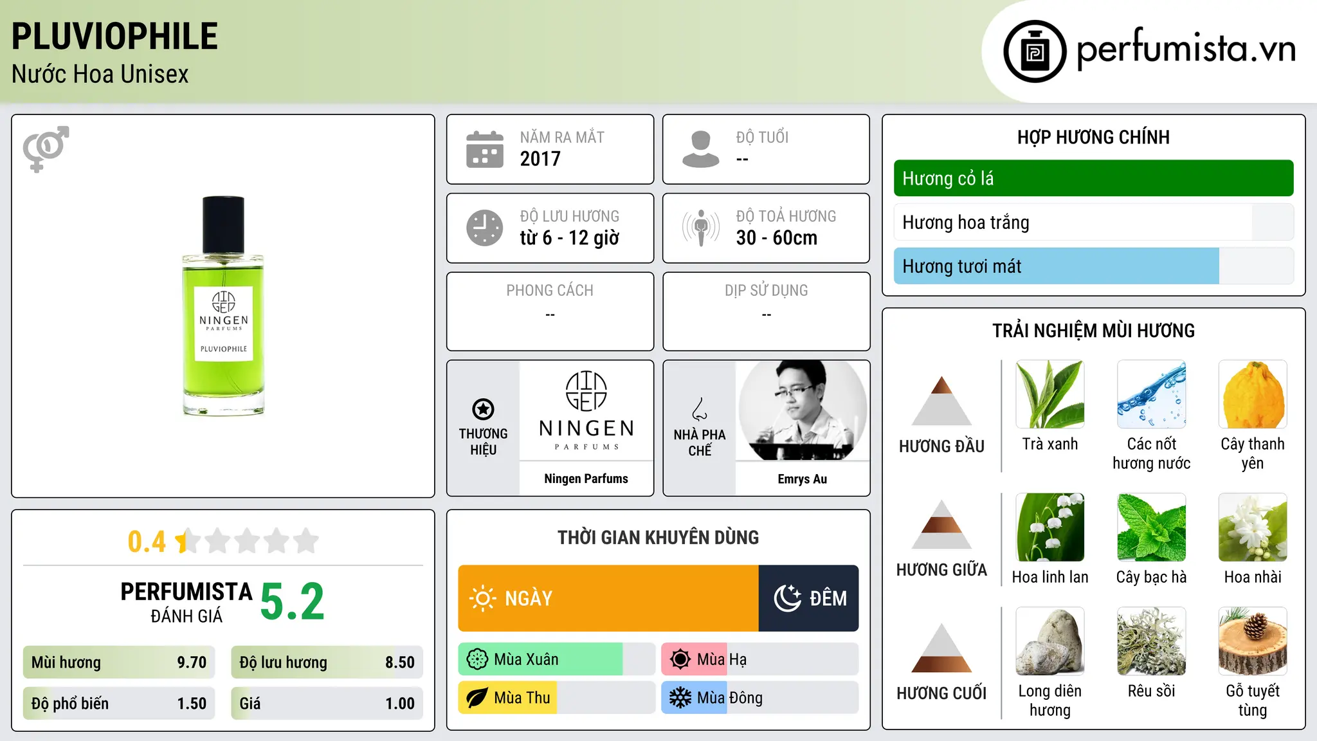Viewport: 1317px width, 741px height.
Task: Click the Hương cuối pyramid icon
Action: pos(941,648)
